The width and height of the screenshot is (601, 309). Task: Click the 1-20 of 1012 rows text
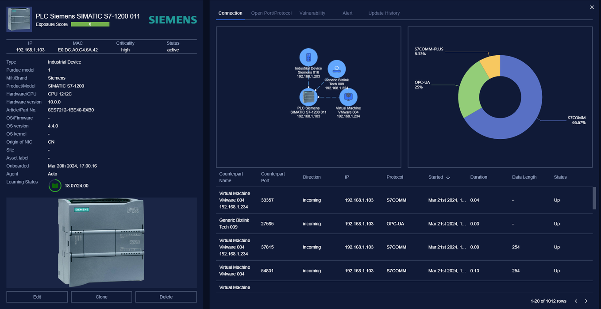coord(548,301)
